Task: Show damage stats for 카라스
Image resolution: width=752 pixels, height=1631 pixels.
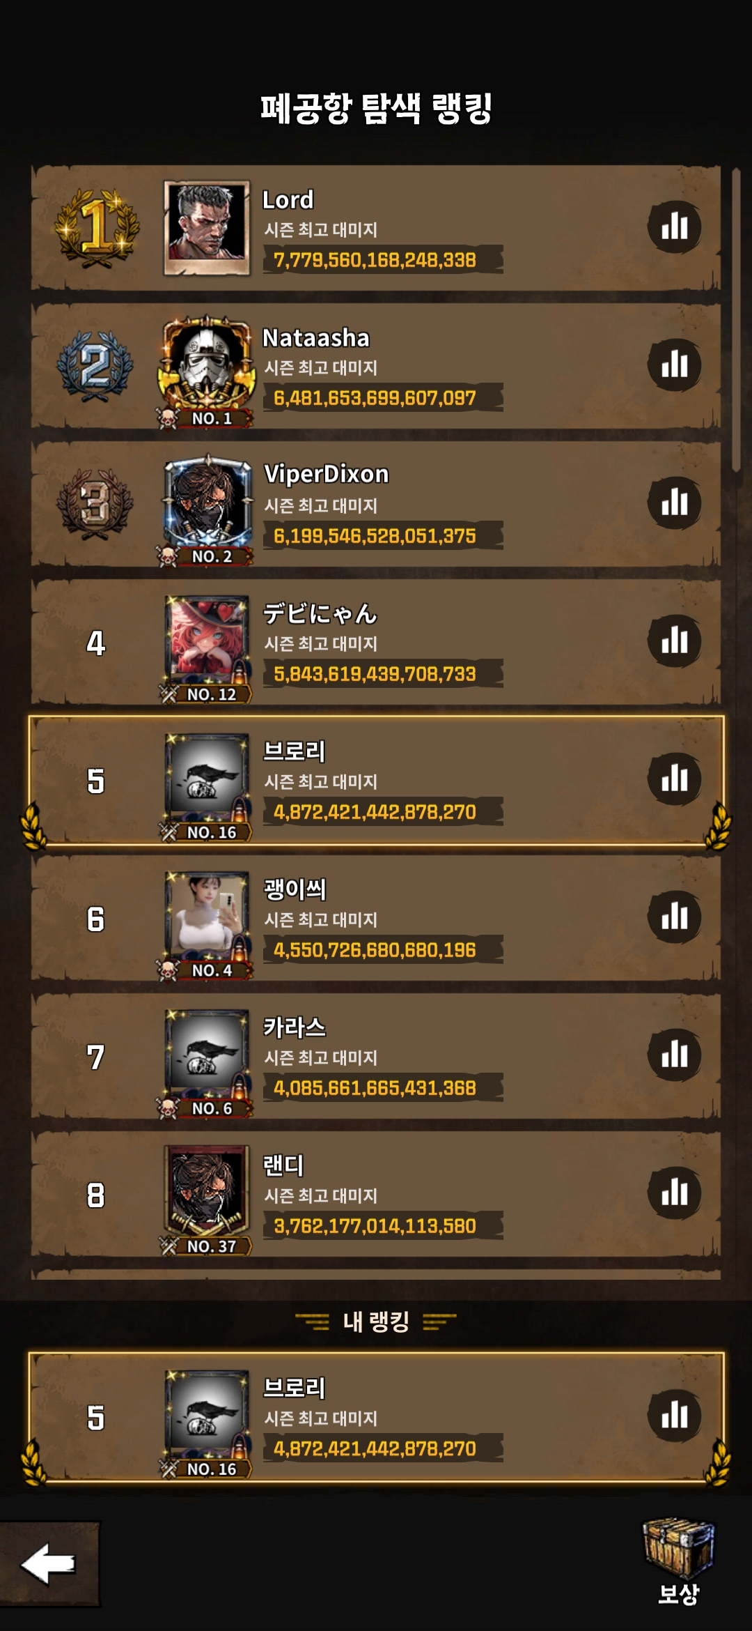Action: pos(674,1055)
